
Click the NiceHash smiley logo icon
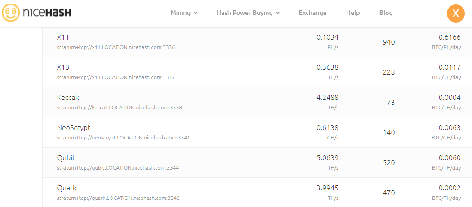pos(10,13)
